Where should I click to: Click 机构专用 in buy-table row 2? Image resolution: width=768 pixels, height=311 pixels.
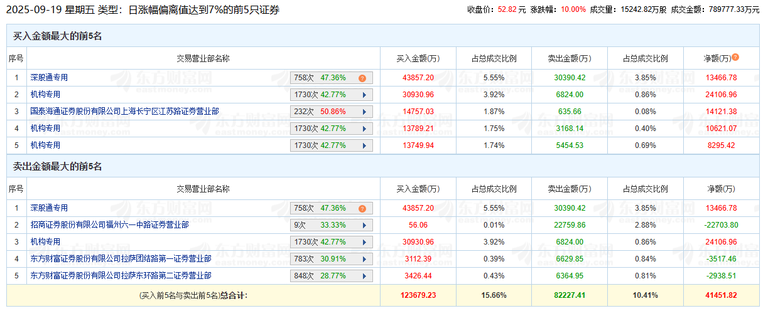(x=45, y=95)
